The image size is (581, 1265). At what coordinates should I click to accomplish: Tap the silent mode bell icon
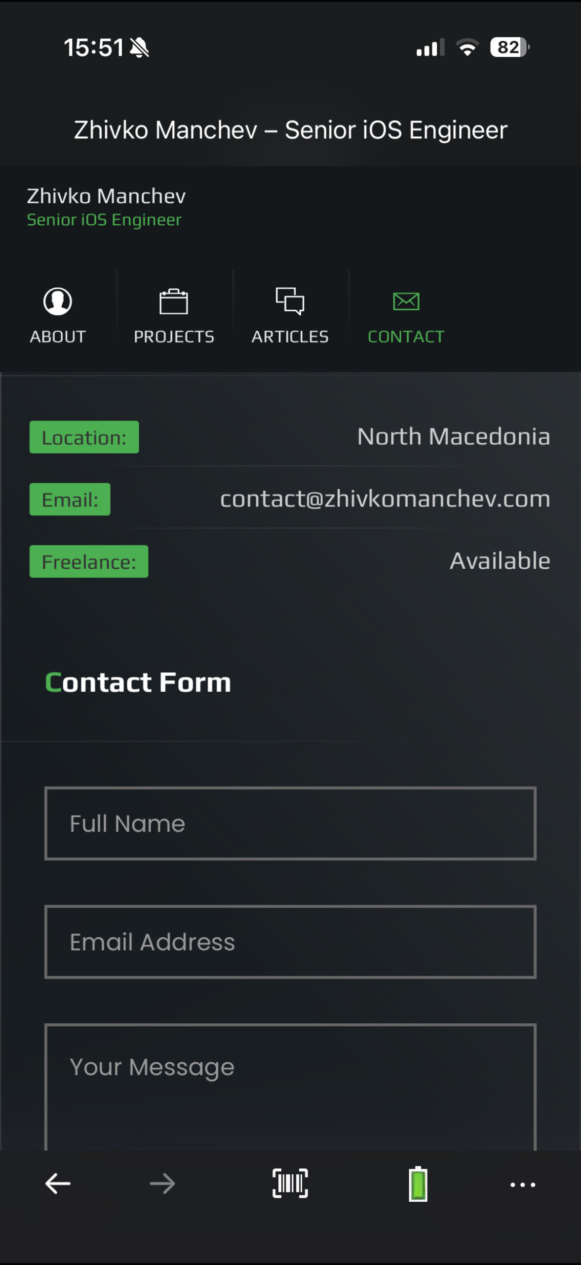[x=140, y=48]
